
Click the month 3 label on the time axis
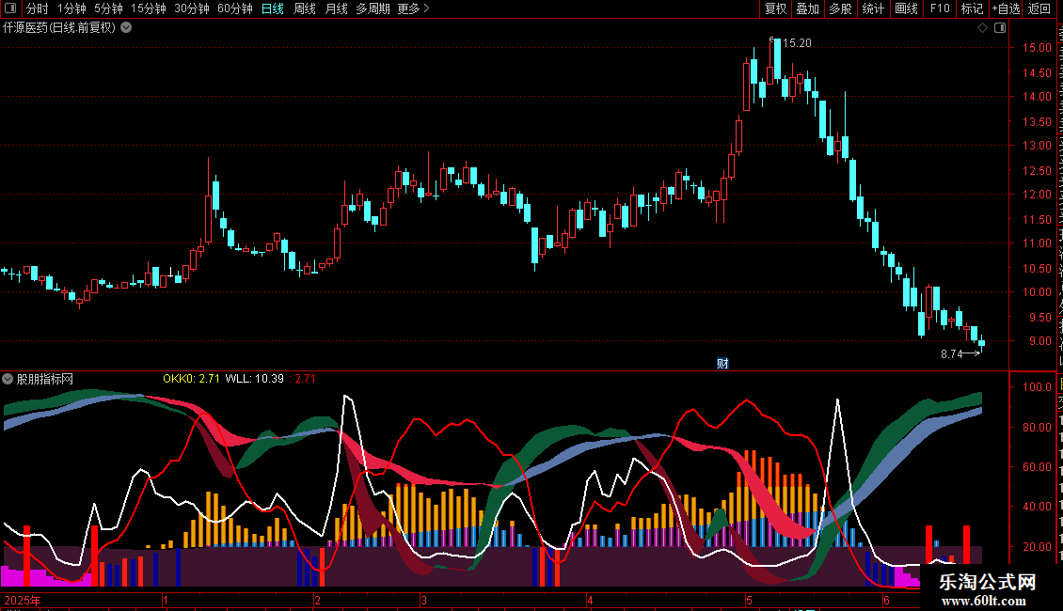tap(423, 600)
